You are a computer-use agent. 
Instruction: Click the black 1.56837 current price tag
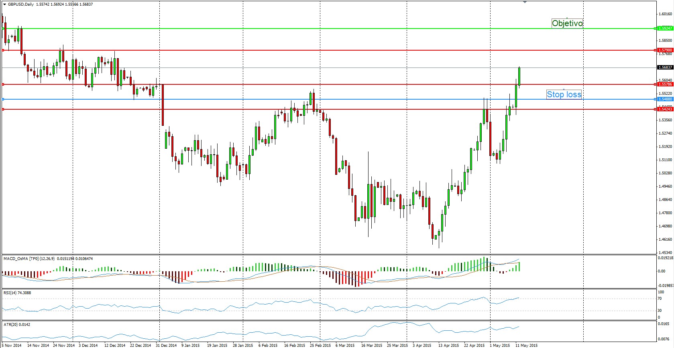pos(665,68)
